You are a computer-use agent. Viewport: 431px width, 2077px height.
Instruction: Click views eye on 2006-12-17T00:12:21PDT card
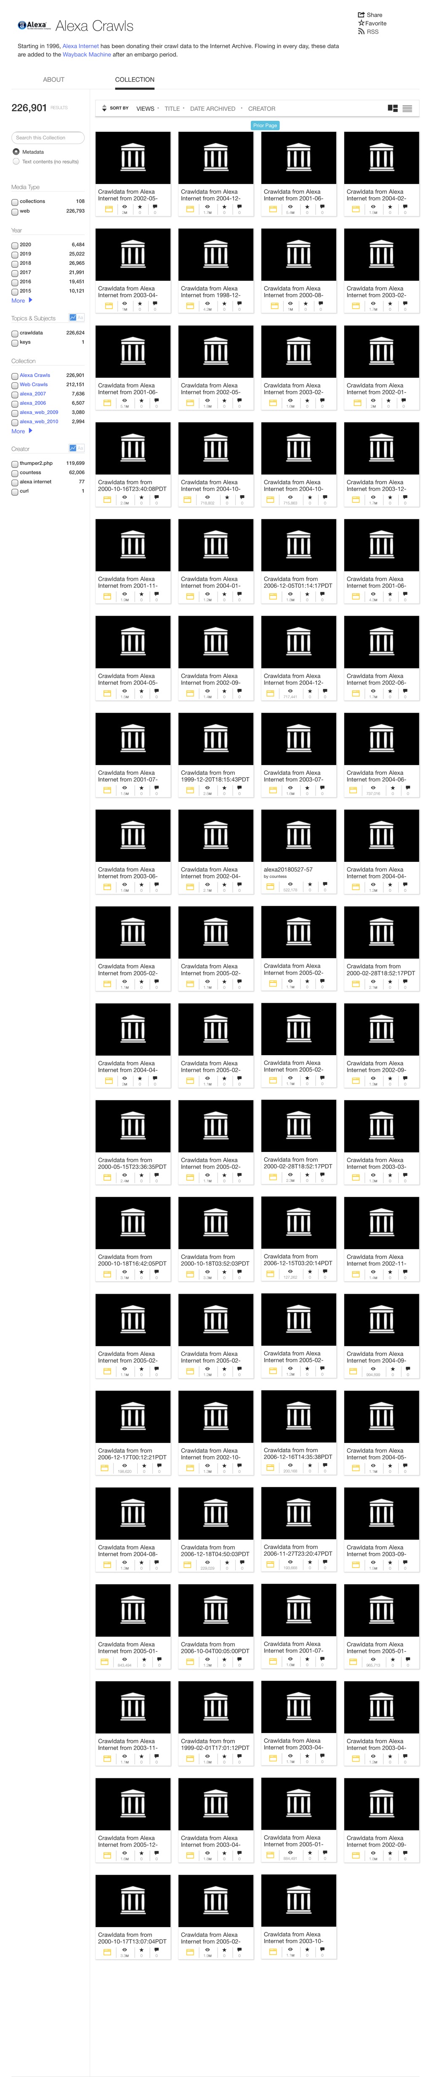click(124, 1466)
